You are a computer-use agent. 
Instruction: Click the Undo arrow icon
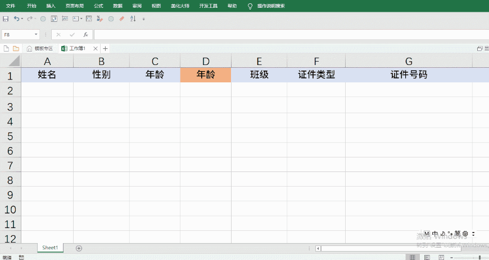[x=17, y=19]
